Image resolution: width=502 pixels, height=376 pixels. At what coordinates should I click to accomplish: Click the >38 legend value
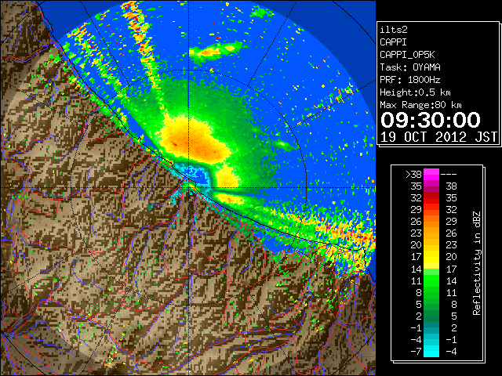tap(413, 174)
